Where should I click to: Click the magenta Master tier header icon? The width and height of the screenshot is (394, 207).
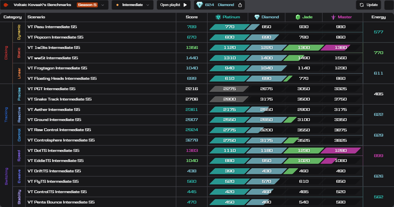[x=333, y=17]
